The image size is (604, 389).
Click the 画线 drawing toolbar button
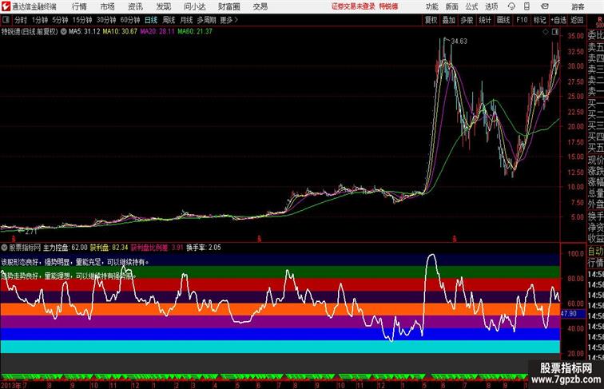pos(503,20)
